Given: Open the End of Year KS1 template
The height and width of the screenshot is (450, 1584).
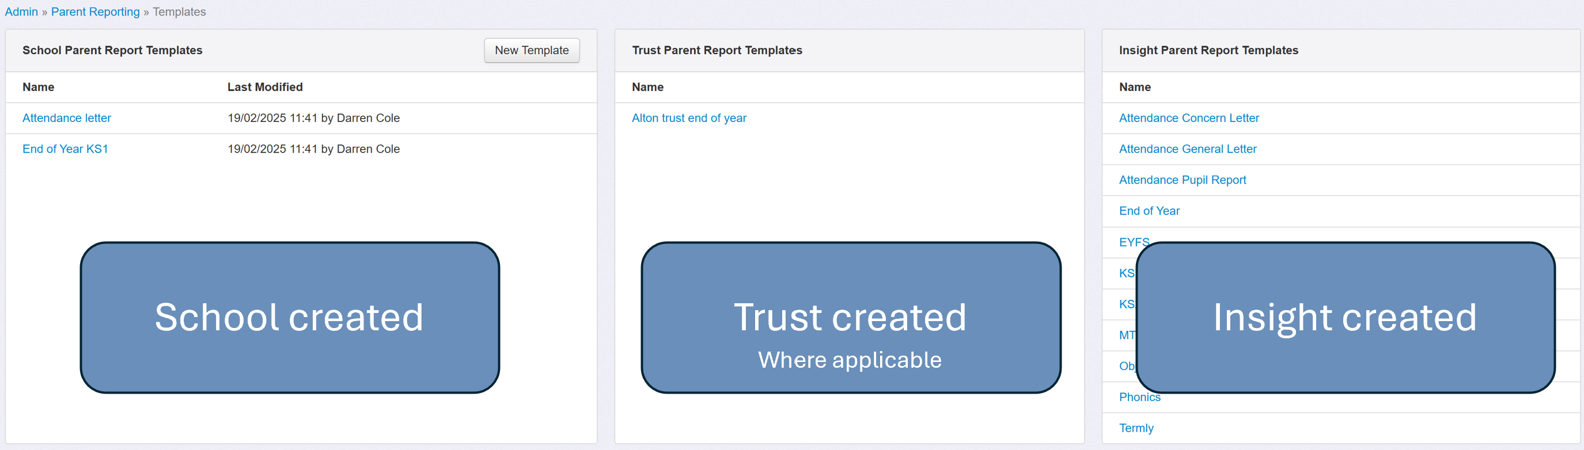Looking at the screenshot, I should (x=65, y=149).
